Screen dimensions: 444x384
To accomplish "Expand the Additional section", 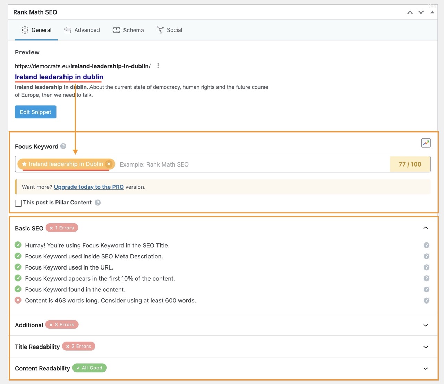I will 426,325.
